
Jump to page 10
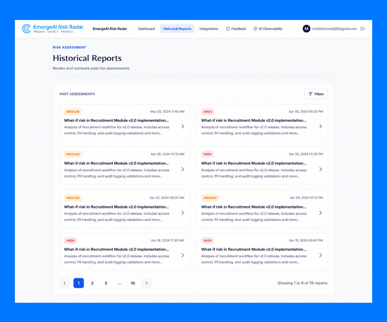click(133, 283)
